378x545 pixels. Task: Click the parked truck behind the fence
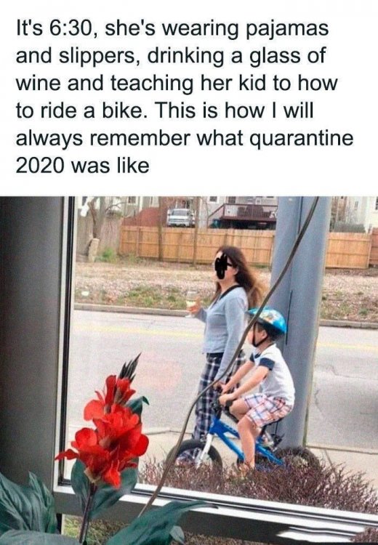click(180, 217)
